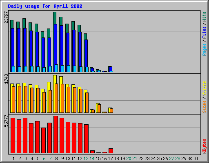Image resolution: width=209 pixels, height=163 pixels.
Task: Click green weekend day 21 label
Action: pos(135,159)
